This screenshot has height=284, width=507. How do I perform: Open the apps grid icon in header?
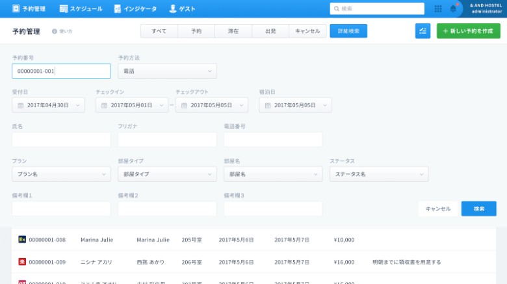tap(437, 8)
